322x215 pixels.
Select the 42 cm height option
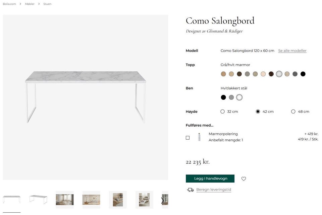[x=258, y=112]
